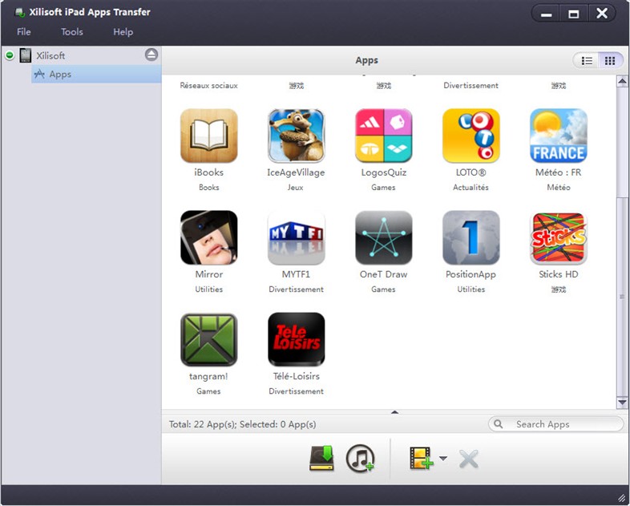Click the grayed delete X icon
The height and width of the screenshot is (506, 630).
click(469, 459)
